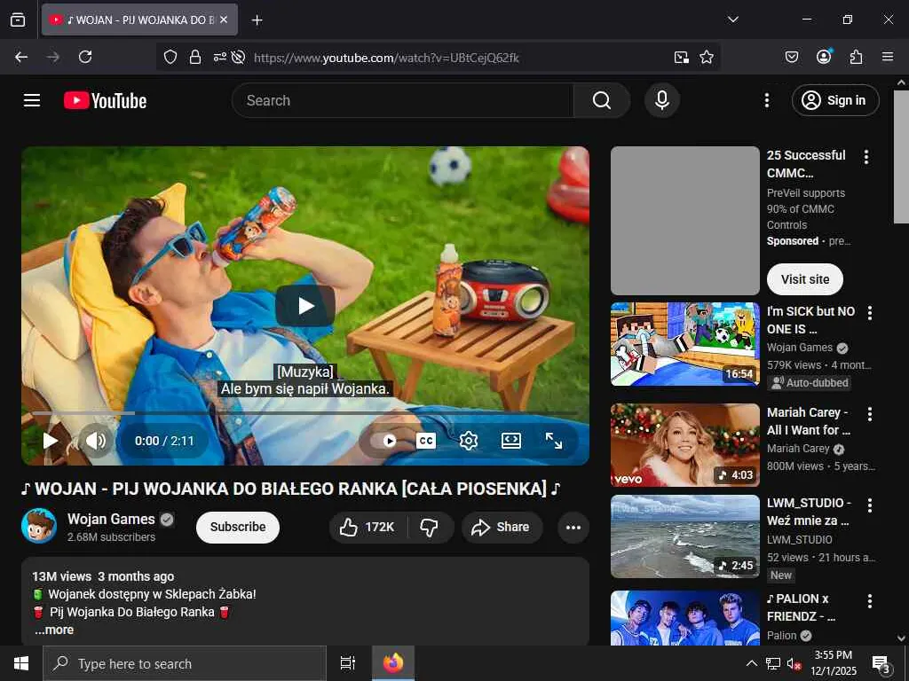Image resolution: width=909 pixels, height=681 pixels.
Task: Open the shield tracking protection icon
Action: point(170,57)
